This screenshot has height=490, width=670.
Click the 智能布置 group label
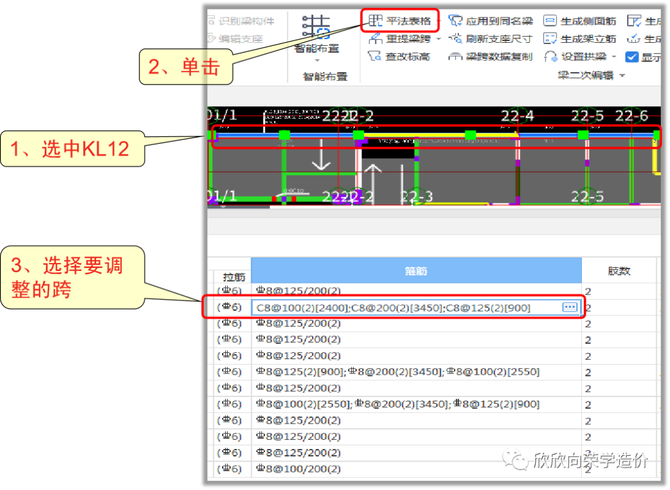point(324,76)
